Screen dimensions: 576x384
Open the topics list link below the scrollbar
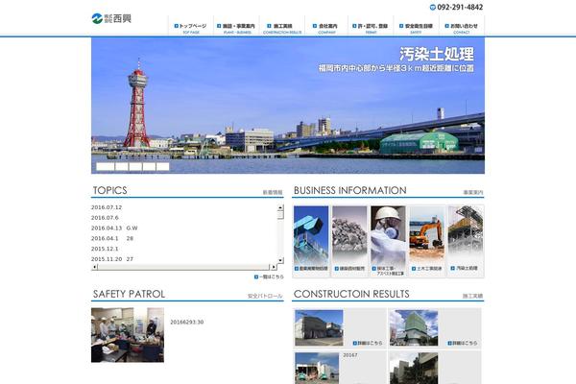point(269,276)
